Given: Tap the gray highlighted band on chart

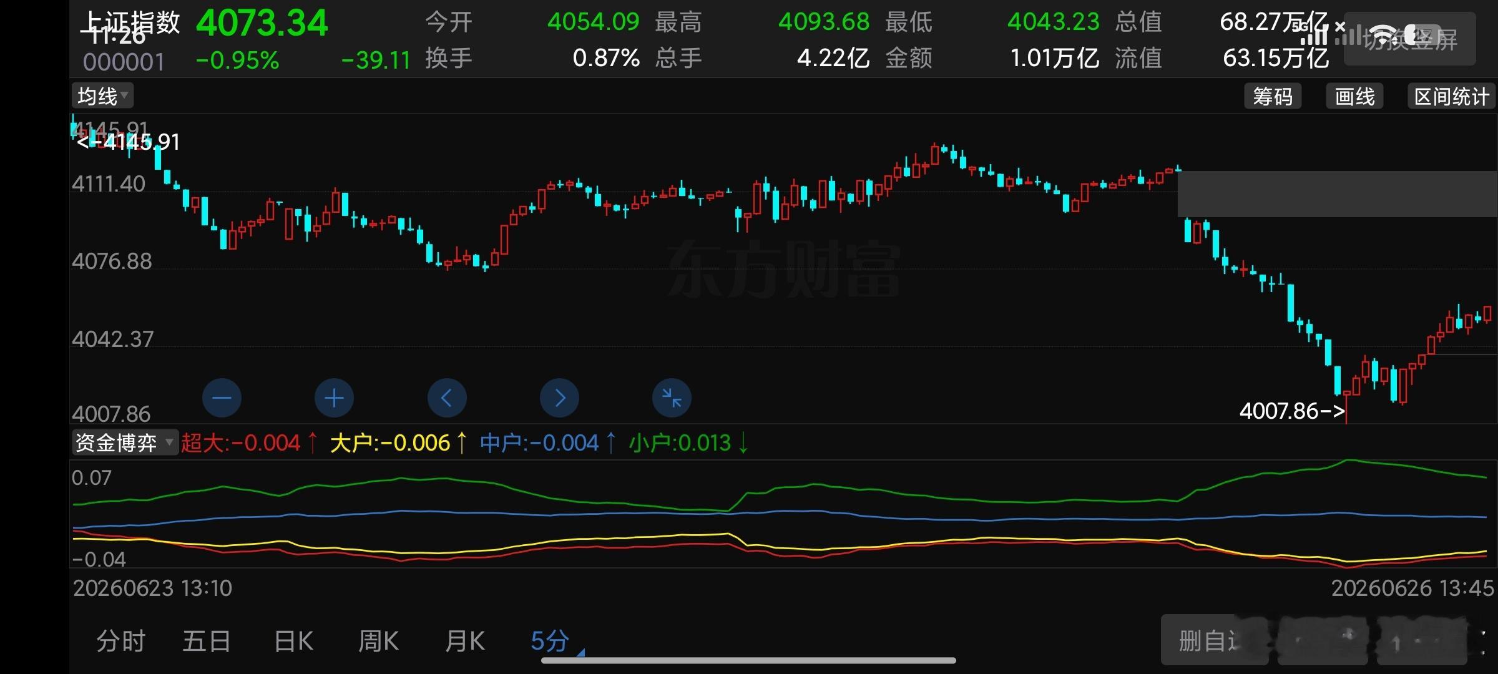Looking at the screenshot, I should [x=1337, y=194].
